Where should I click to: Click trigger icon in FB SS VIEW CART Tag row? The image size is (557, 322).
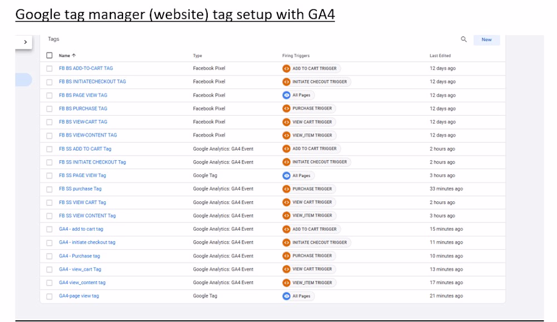[x=286, y=202]
